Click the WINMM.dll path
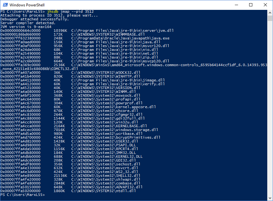The image size is (273, 201). [103, 92]
